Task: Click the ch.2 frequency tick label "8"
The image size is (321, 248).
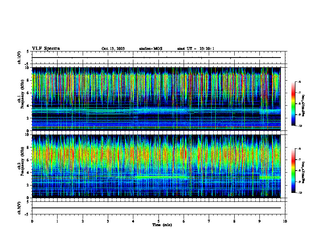Action: 28,148
